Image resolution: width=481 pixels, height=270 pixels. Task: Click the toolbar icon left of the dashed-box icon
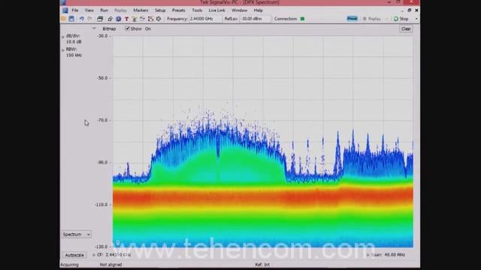tap(142, 19)
